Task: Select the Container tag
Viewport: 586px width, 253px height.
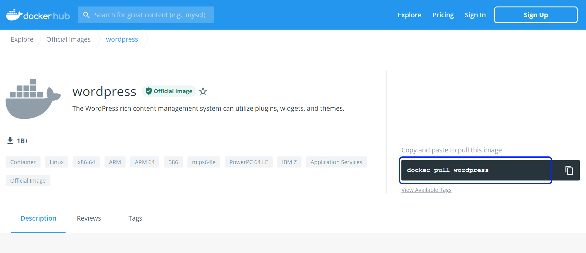Action: click(23, 162)
